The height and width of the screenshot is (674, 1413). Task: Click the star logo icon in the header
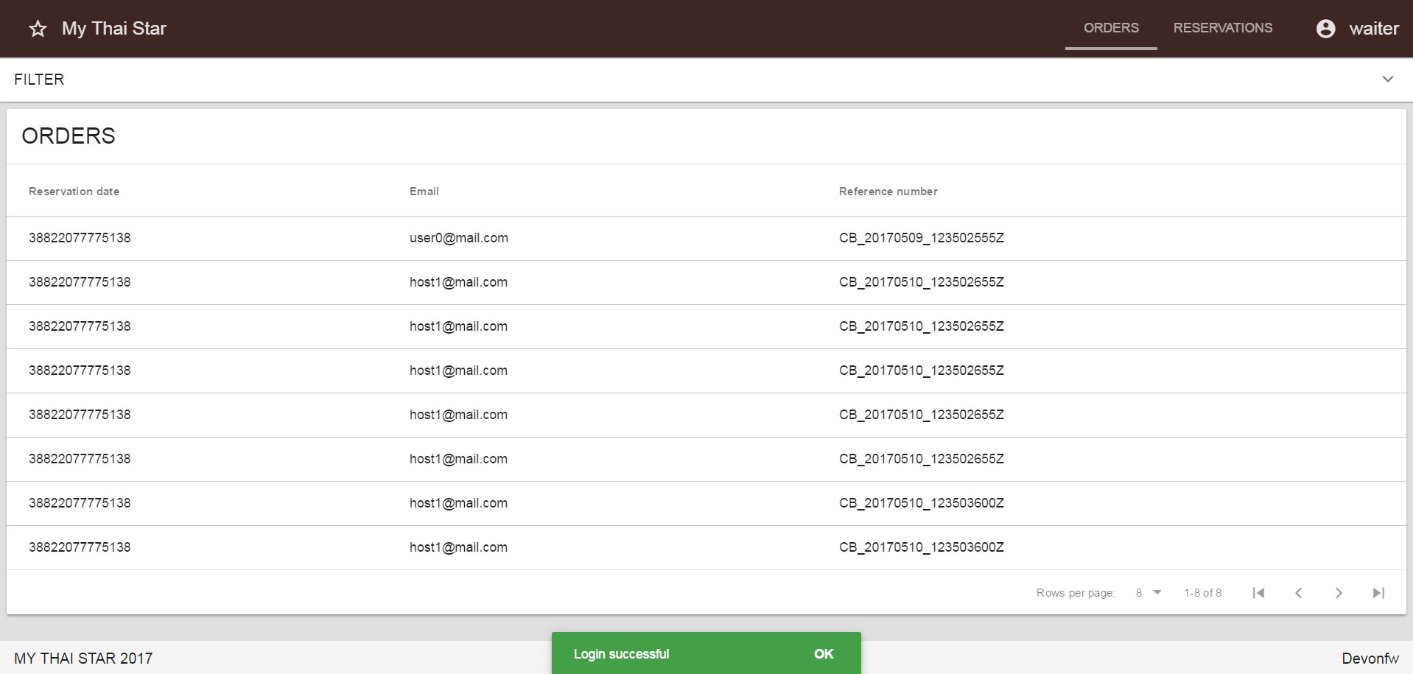point(38,29)
